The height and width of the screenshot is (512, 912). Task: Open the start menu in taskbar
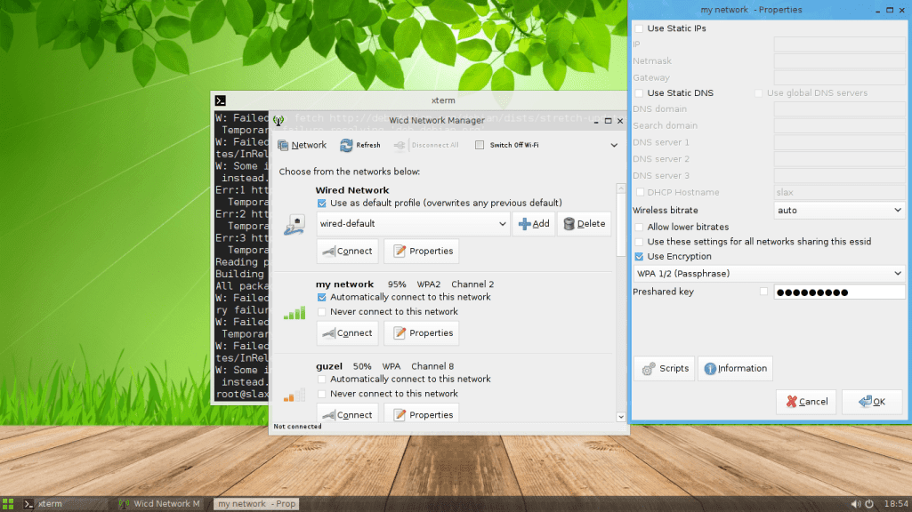click(x=8, y=504)
